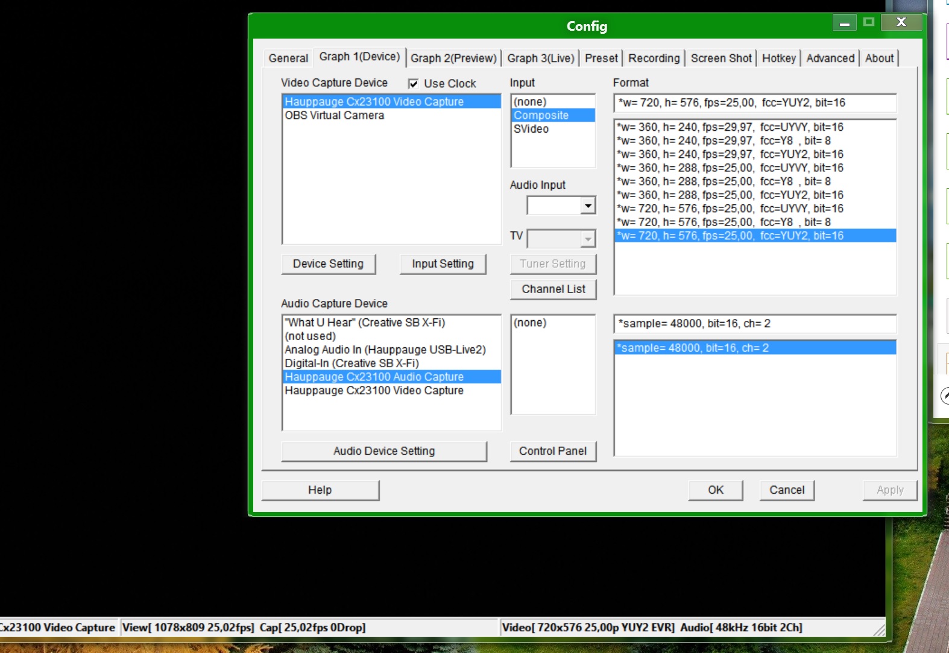949x653 pixels.
Task: Select Analog Audio In (Hauppauge USB-Live2)
Action: (x=391, y=350)
